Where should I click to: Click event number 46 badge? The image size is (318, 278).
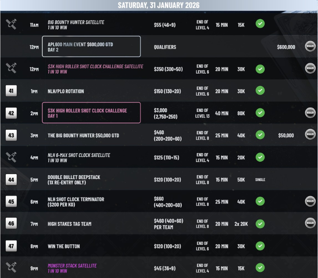tap(11, 224)
